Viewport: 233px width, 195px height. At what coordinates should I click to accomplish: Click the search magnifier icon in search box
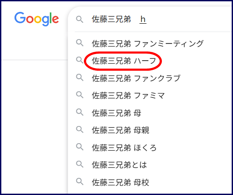tap(80, 19)
